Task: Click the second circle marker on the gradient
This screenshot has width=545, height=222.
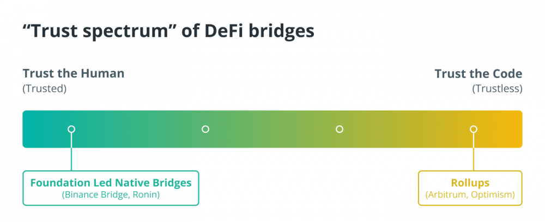Action: (205, 129)
